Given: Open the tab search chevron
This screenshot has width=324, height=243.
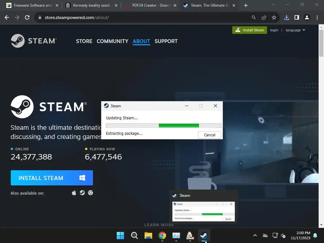Looking at the screenshot, I should tap(273, 4).
